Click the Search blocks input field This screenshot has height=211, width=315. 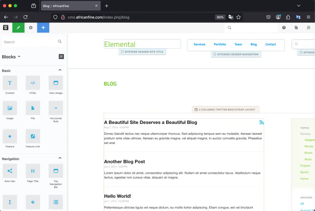[x=28, y=42]
